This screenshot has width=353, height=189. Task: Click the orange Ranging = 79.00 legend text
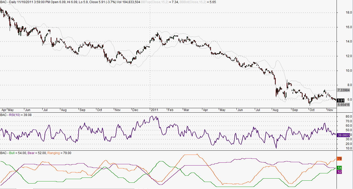point(59,153)
